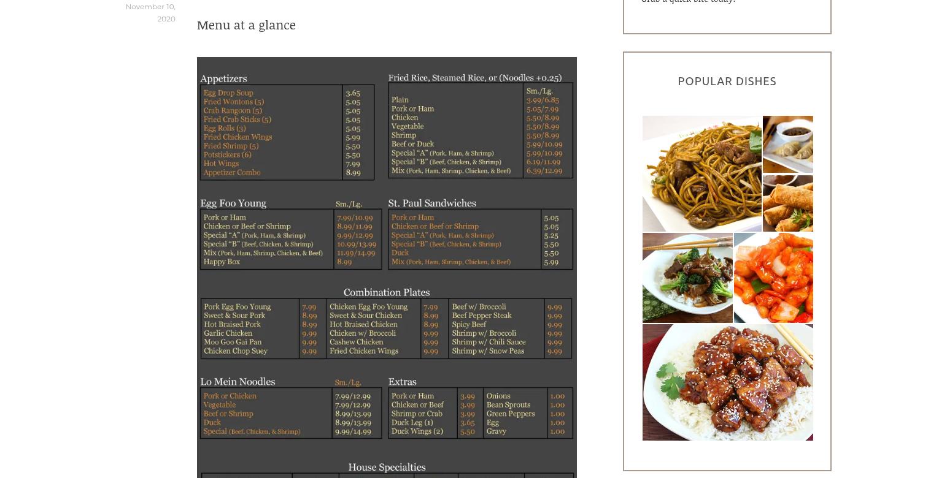Click the November 10, 2020 post date
Viewport: 939px width, 478px height.
point(150,12)
